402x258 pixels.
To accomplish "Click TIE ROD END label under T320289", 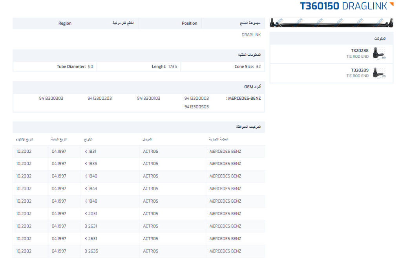I will 357,76.
